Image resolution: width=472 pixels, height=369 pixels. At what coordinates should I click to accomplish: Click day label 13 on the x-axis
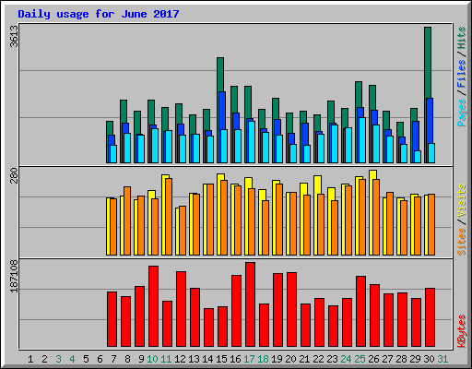194,359
